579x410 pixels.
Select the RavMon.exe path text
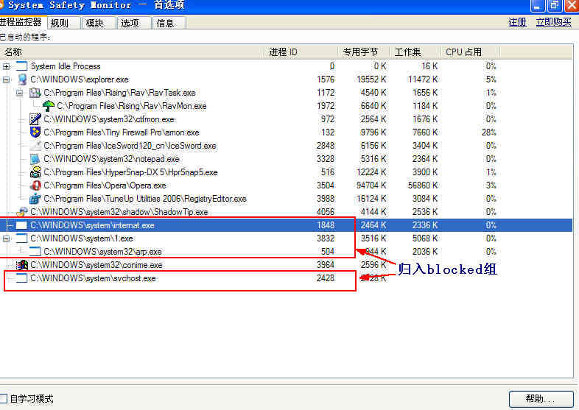click(x=132, y=106)
